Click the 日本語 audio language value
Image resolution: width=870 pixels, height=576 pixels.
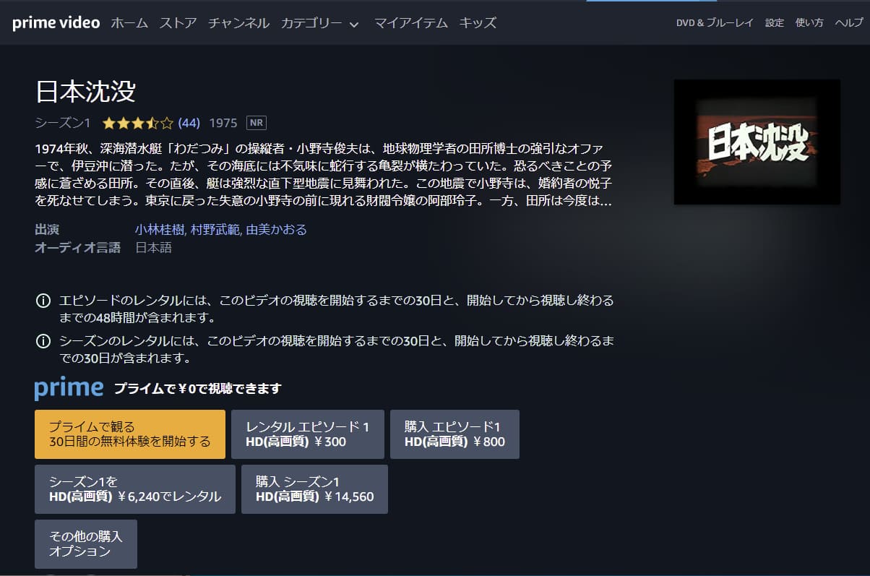(x=154, y=248)
